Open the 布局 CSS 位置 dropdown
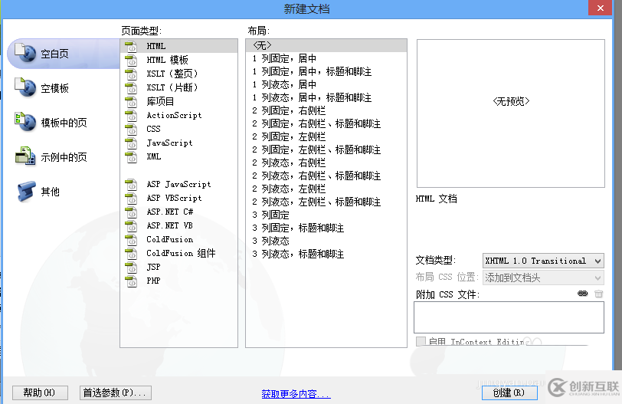 point(543,278)
